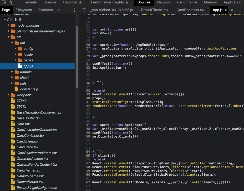Show more open file tabs chevron
Image resolution: width=244 pixels, height=191 pixels.
point(232,10)
